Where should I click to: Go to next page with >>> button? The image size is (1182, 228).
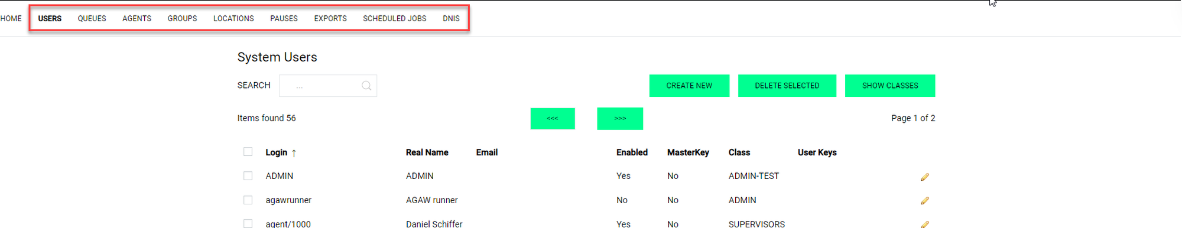[620, 119]
